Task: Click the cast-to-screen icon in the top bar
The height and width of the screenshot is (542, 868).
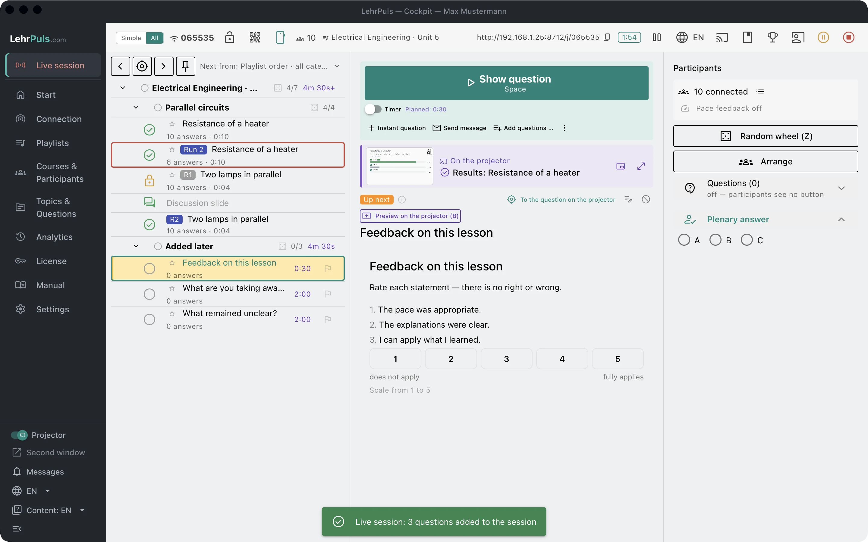Action: click(722, 37)
